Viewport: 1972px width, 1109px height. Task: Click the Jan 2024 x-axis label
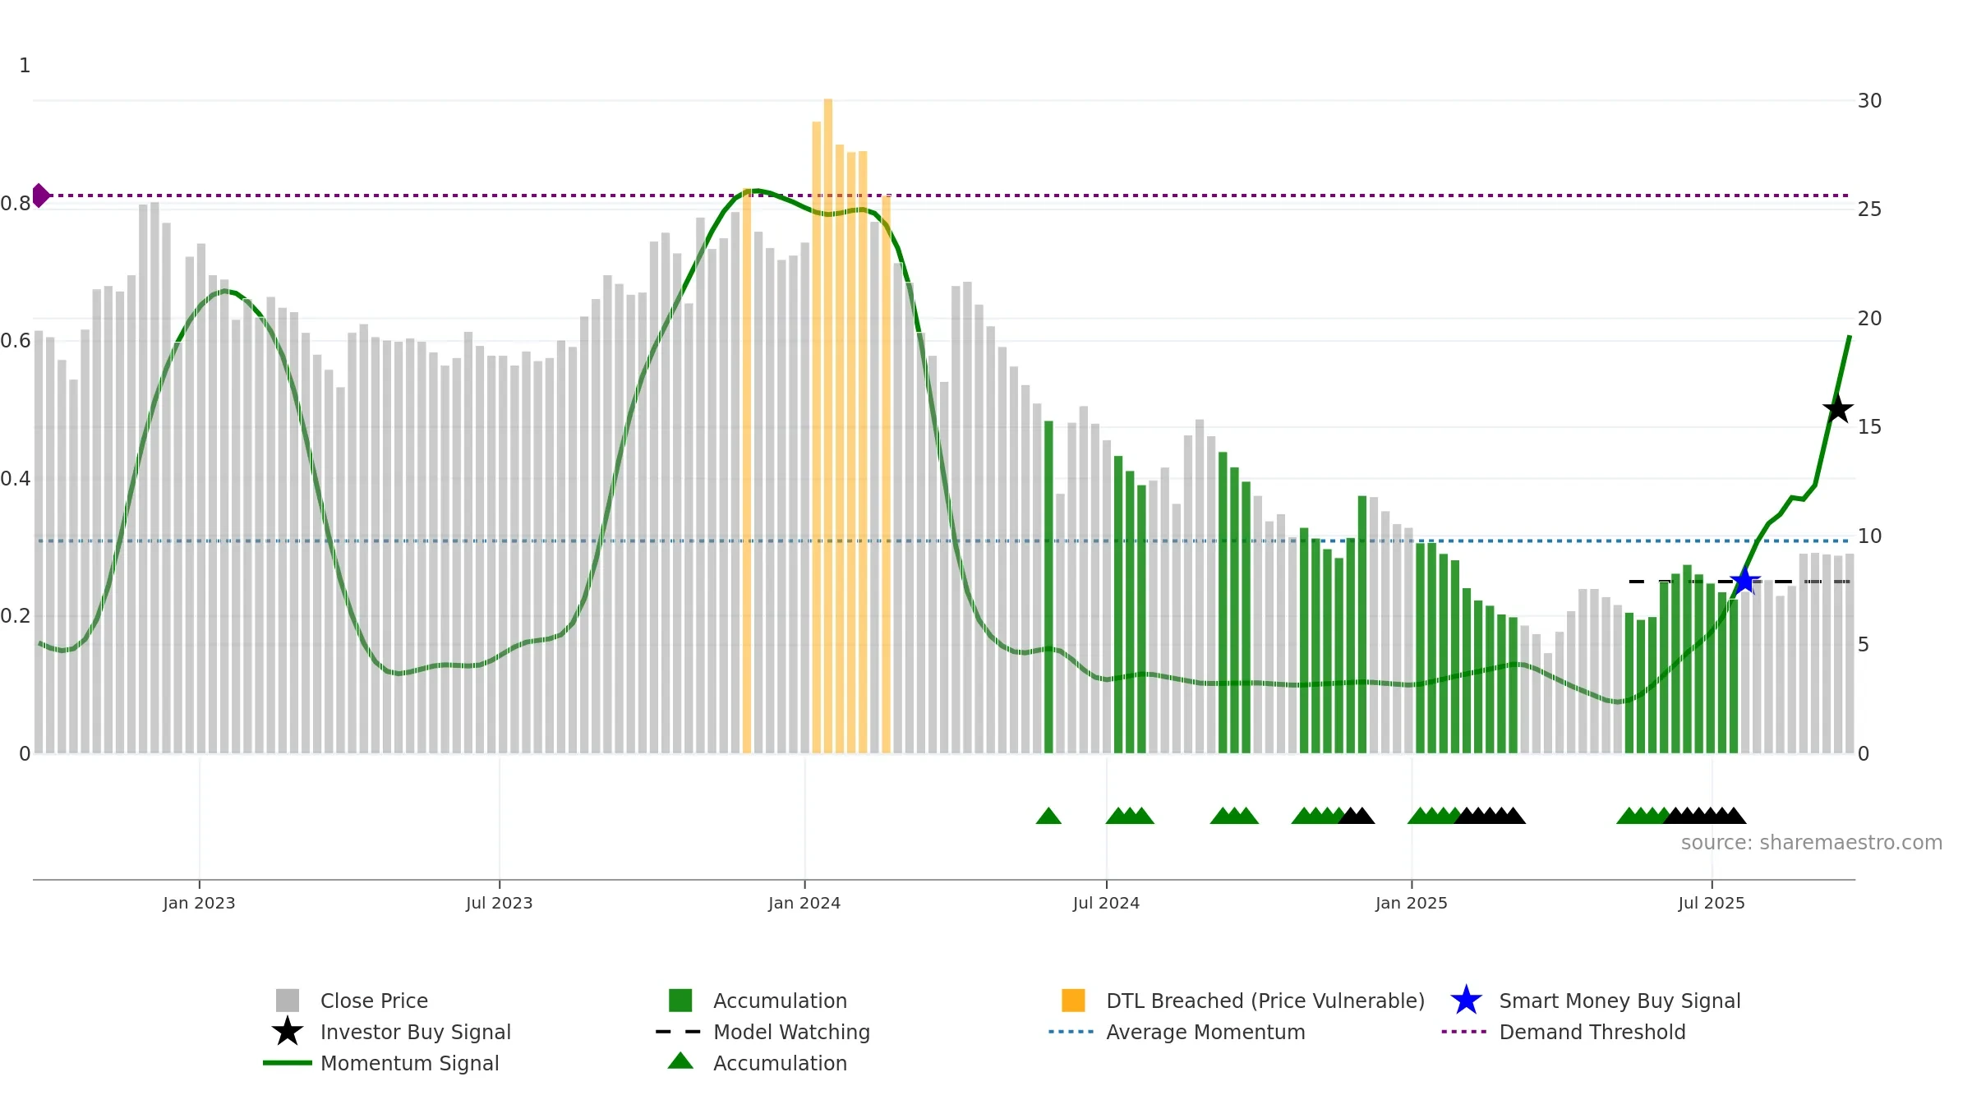point(804,904)
